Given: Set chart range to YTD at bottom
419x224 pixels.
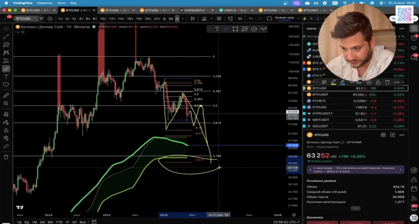Looking at the screenshot, I should pyautogui.click(x=59, y=222).
